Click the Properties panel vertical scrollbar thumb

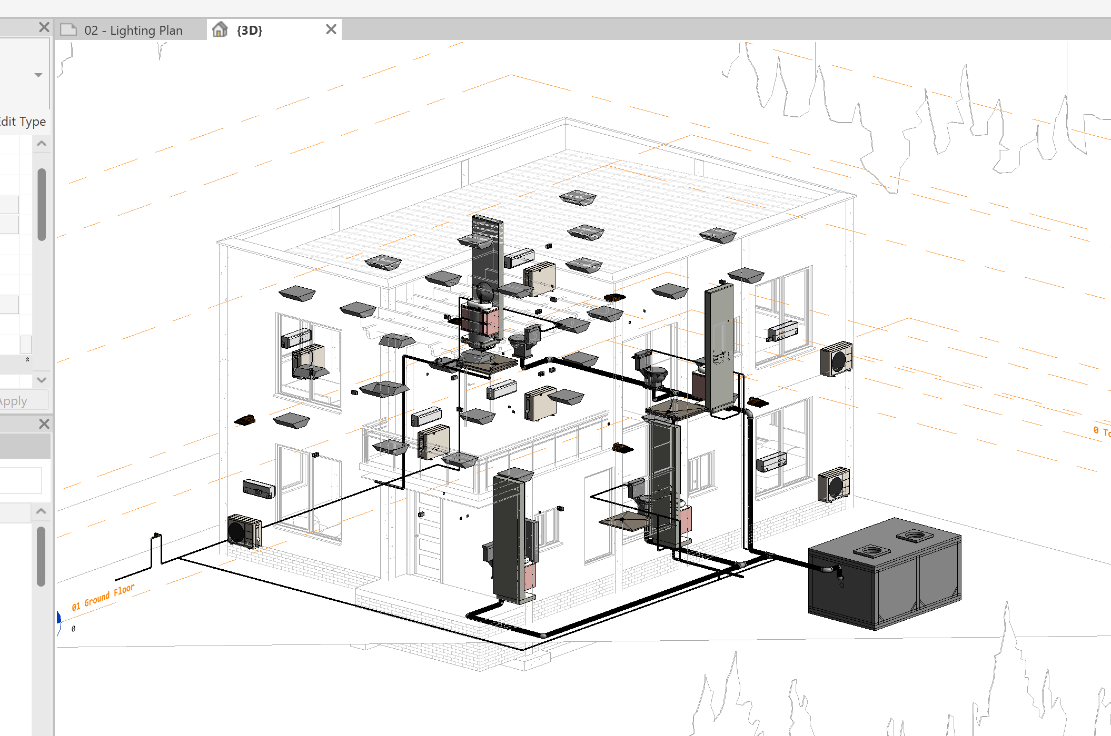(x=42, y=204)
